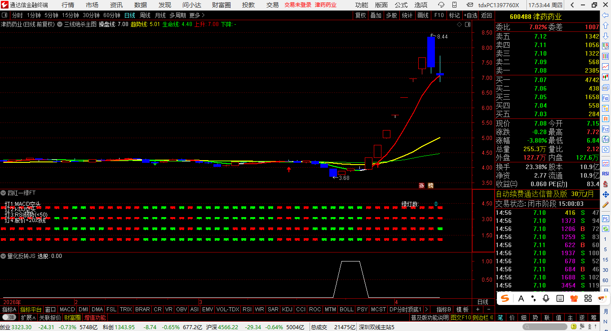
Task: Toggle Sogou English/Chinese letter A icon
Action: 521,298
